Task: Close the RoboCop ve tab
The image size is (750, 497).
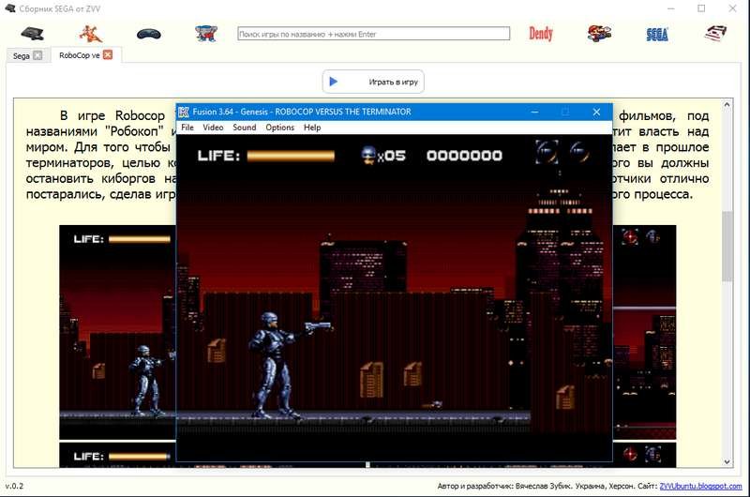Action: pos(108,55)
